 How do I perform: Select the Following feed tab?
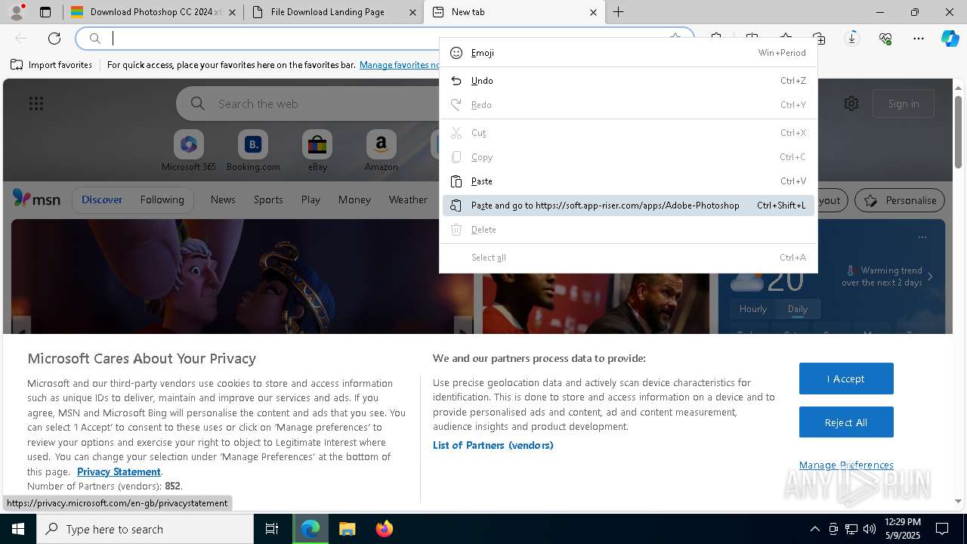(162, 199)
